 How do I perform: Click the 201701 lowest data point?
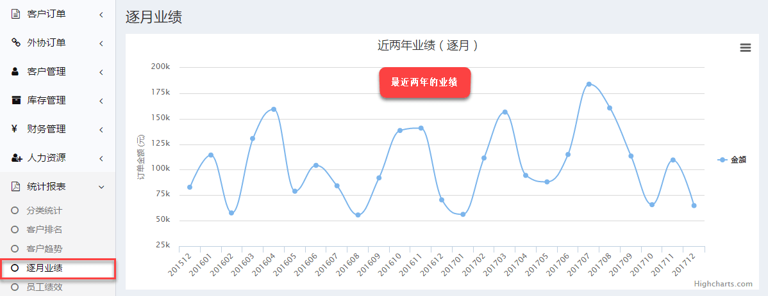tap(463, 214)
